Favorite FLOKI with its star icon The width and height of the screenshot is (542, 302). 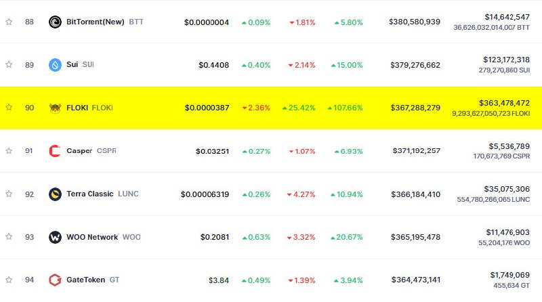click(9, 108)
